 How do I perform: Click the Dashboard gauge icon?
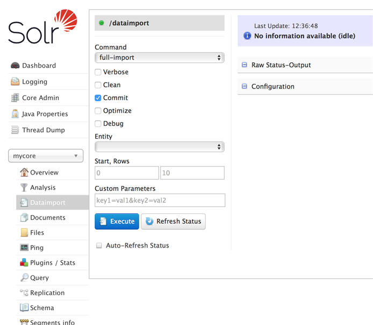coord(15,66)
